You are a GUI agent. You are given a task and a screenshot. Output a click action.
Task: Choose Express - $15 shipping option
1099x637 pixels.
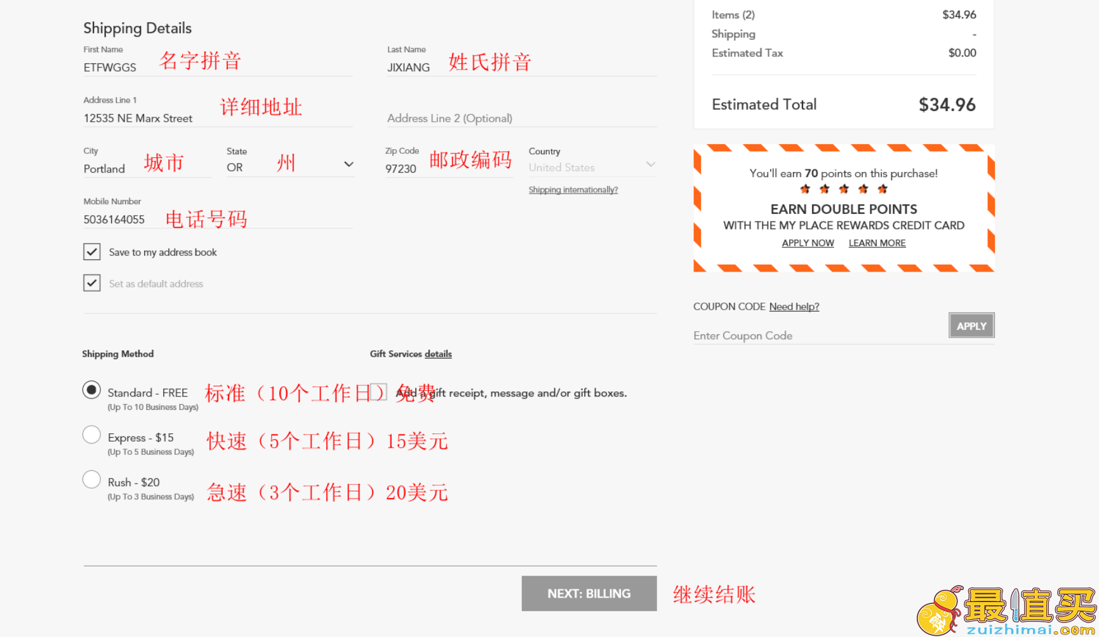[91, 435]
